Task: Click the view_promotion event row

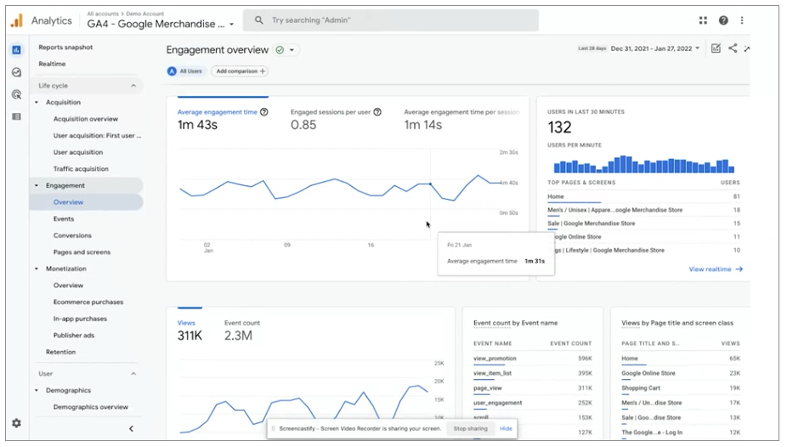Action: 533,359
